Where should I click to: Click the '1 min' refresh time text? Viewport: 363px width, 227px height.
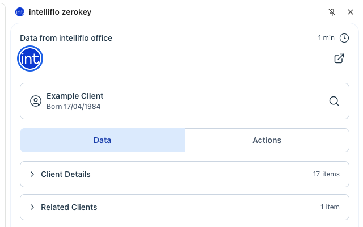click(326, 38)
